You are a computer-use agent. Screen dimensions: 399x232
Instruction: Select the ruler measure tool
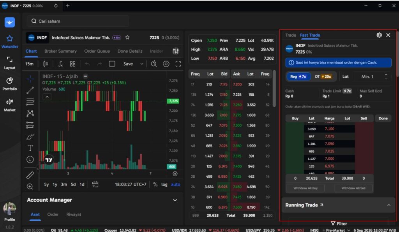(x=30, y=175)
